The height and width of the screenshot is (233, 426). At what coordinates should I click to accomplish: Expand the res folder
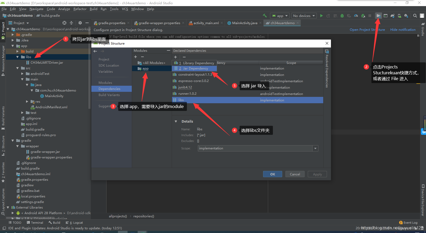[27, 101]
